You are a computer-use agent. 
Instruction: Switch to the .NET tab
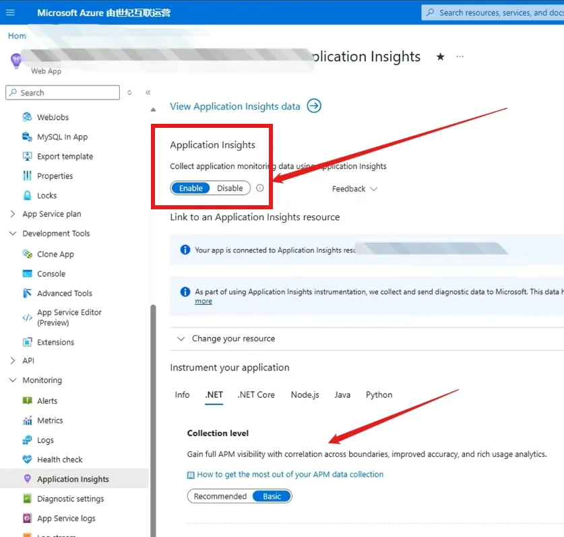point(214,395)
